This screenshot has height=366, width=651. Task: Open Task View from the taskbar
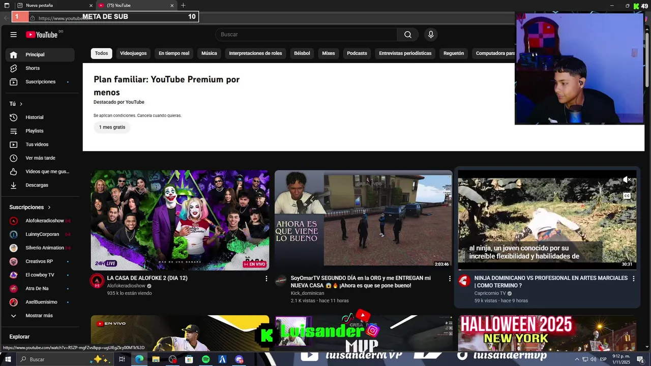pyautogui.click(x=122, y=359)
